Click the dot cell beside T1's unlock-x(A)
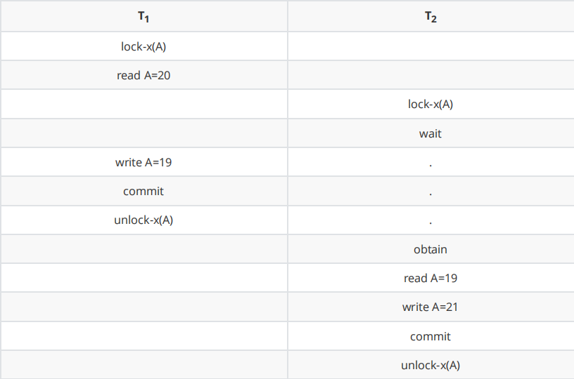This screenshot has height=379, width=574. 431,220
